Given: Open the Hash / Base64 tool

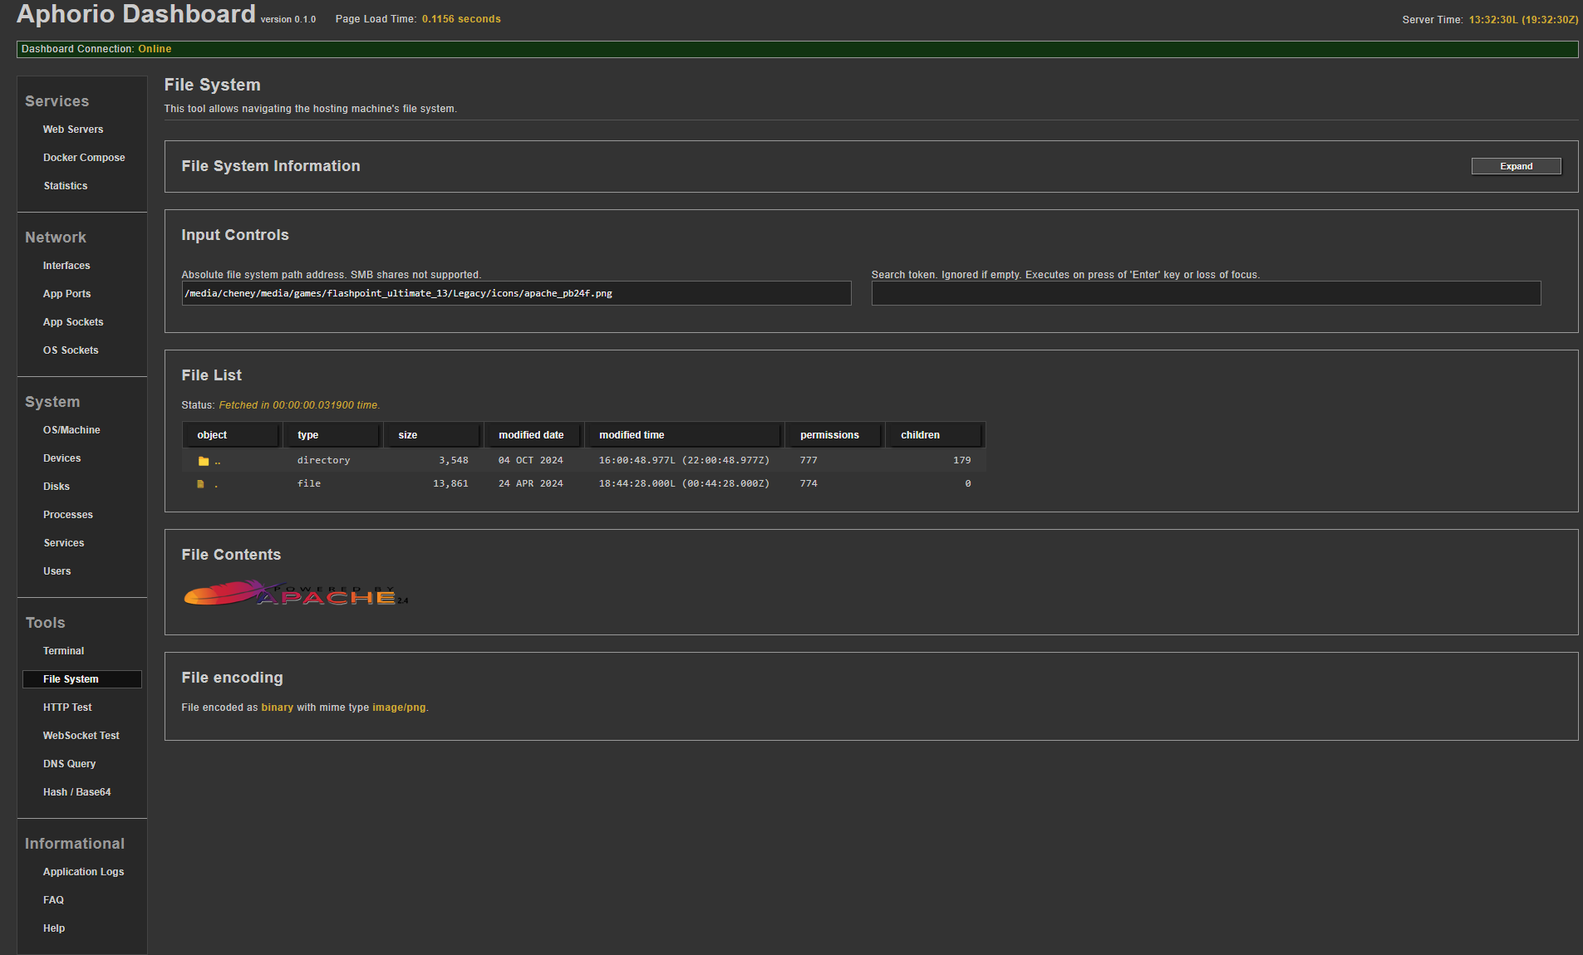Looking at the screenshot, I should click(x=76, y=792).
